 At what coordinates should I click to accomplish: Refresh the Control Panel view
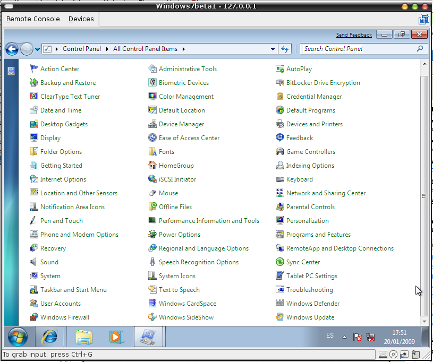pos(285,49)
